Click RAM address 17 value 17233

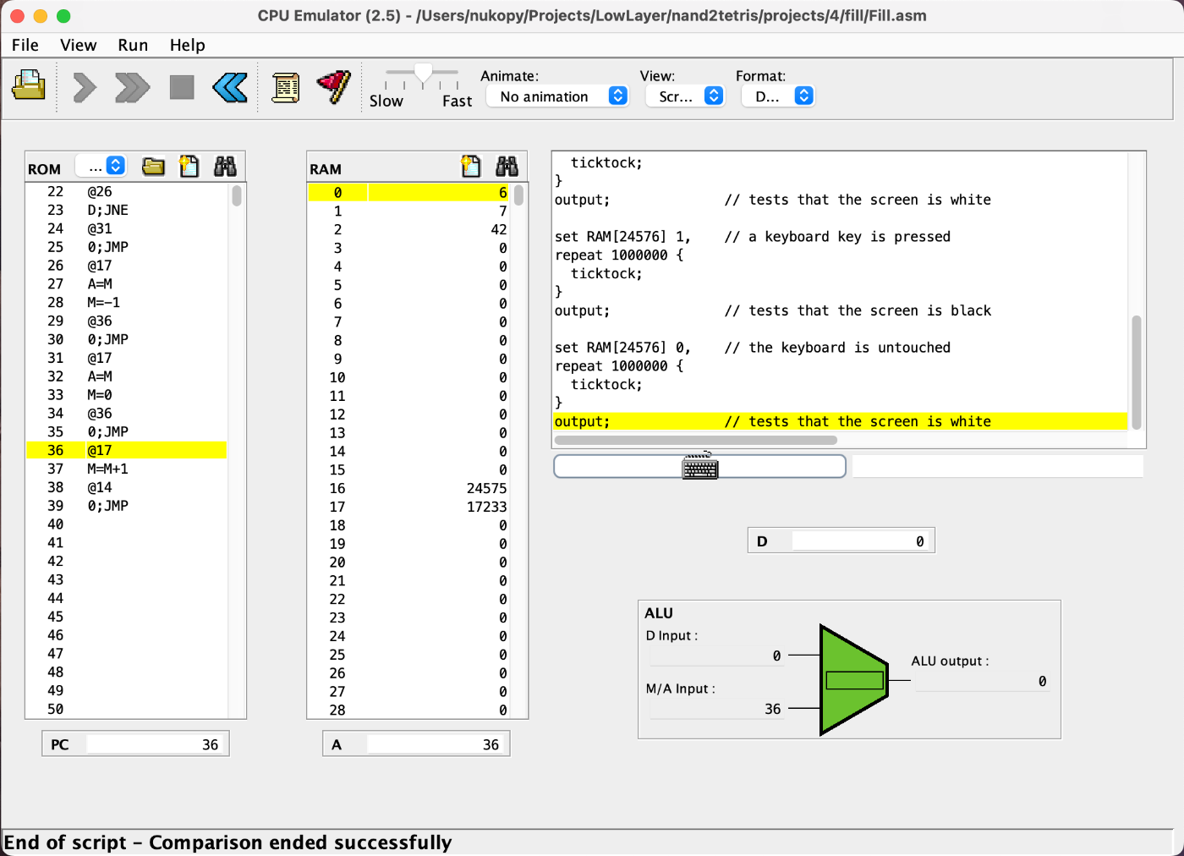[x=438, y=507]
